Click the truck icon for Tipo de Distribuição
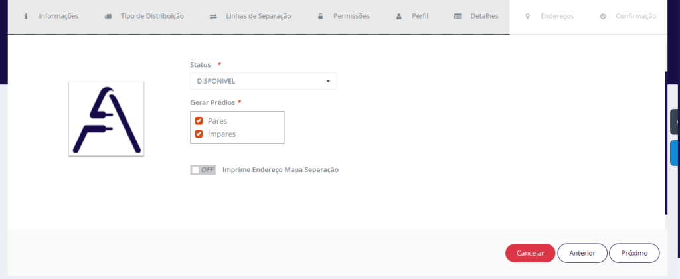The width and height of the screenshot is (680, 279). tap(108, 16)
